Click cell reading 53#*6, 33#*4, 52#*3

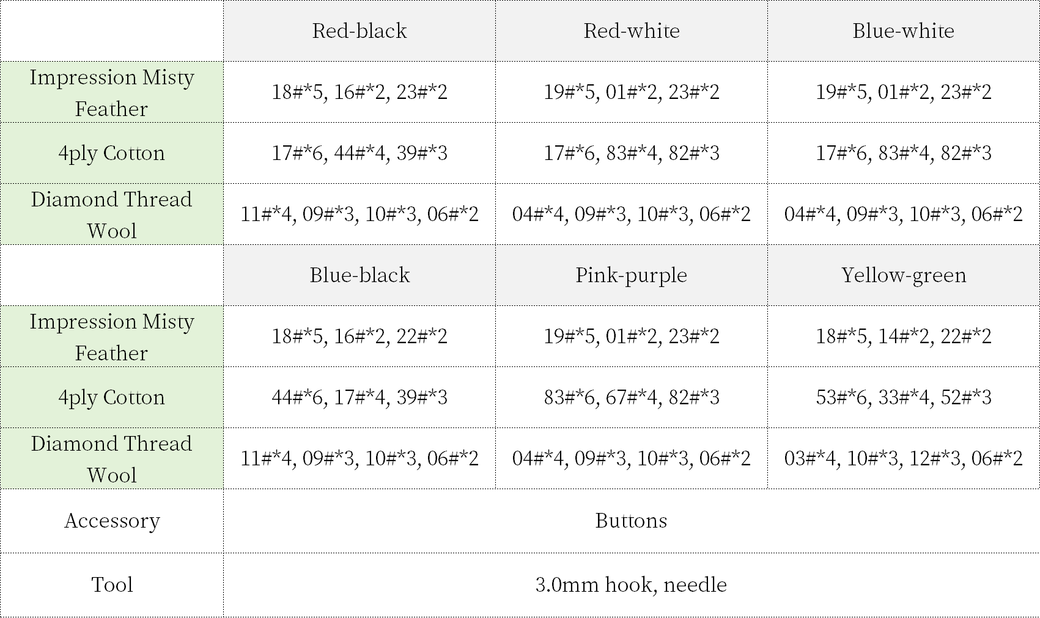tap(903, 398)
